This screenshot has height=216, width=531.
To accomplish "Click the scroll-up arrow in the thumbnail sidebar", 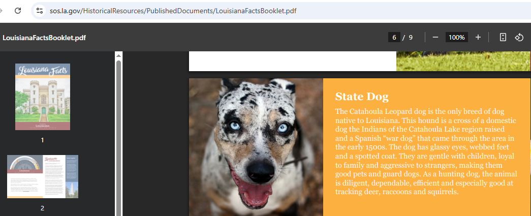I will (118, 55).
